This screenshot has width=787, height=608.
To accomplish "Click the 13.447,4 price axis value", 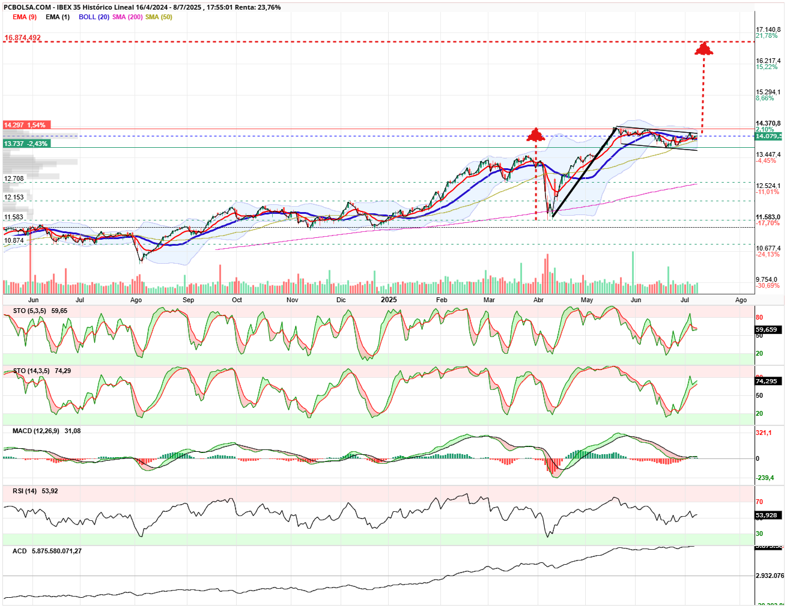I will pyautogui.click(x=768, y=154).
